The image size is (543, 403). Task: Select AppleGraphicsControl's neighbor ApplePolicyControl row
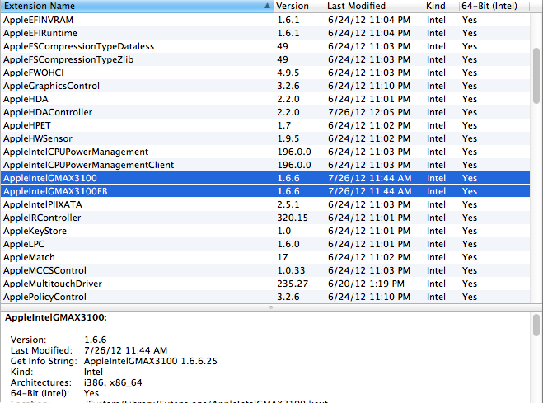pos(265,297)
